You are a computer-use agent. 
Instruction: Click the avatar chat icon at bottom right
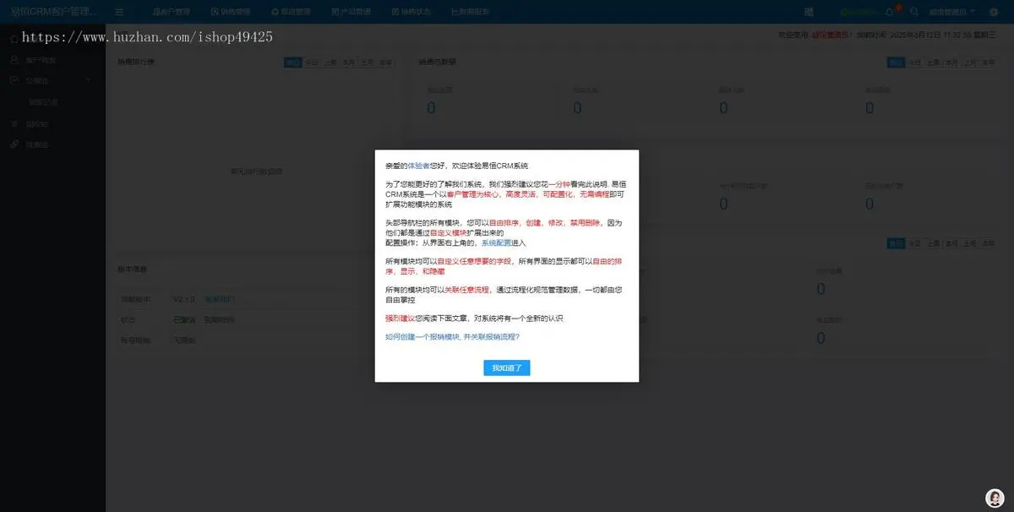pos(995,498)
